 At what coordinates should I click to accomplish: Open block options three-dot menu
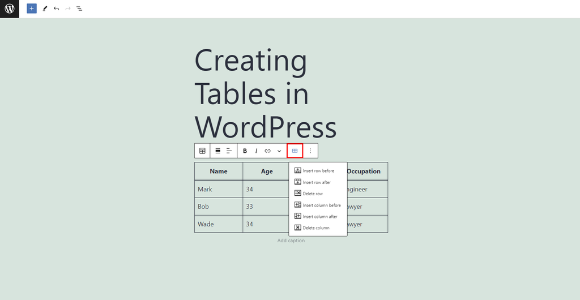310,151
